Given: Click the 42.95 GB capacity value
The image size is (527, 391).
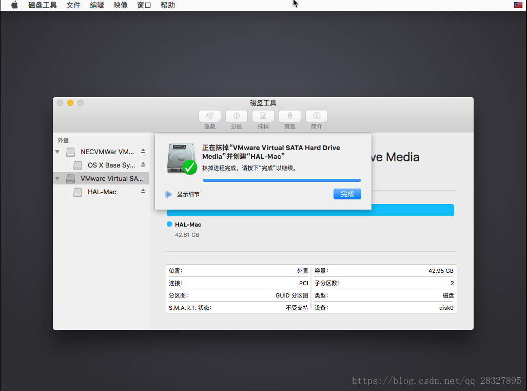Looking at the screenshot, I should point(441,271).
